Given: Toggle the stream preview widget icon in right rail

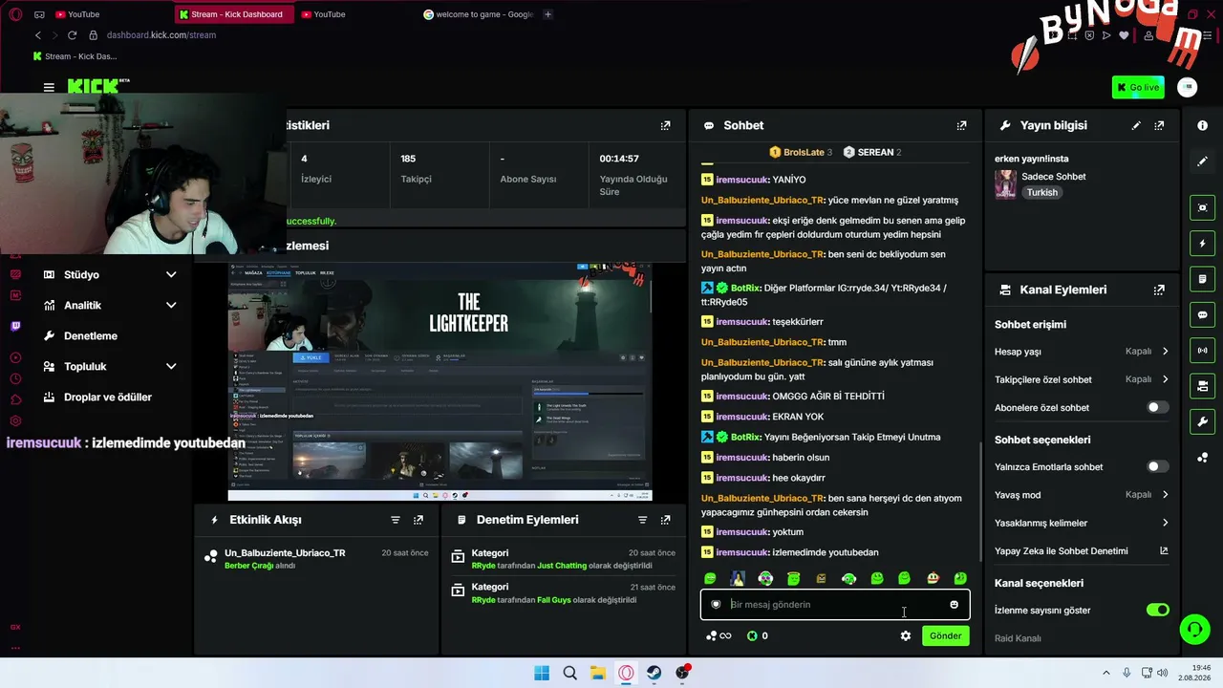Looking at the screenshot, I should (1202, 207).
